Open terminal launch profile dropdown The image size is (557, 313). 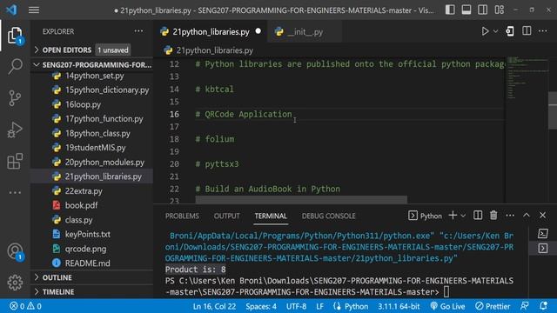tap(463, 216)
